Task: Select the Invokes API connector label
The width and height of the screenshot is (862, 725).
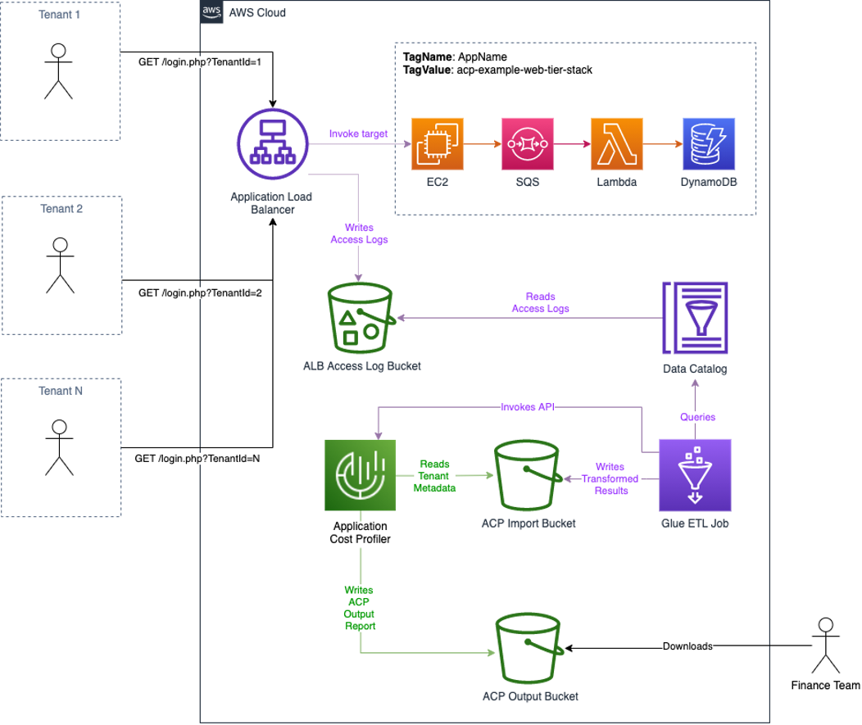Action: click(529, 406)
